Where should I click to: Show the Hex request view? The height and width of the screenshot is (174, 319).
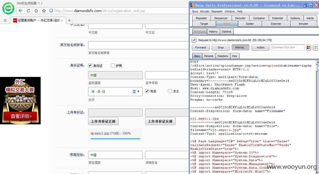click(x=235, y=56)
